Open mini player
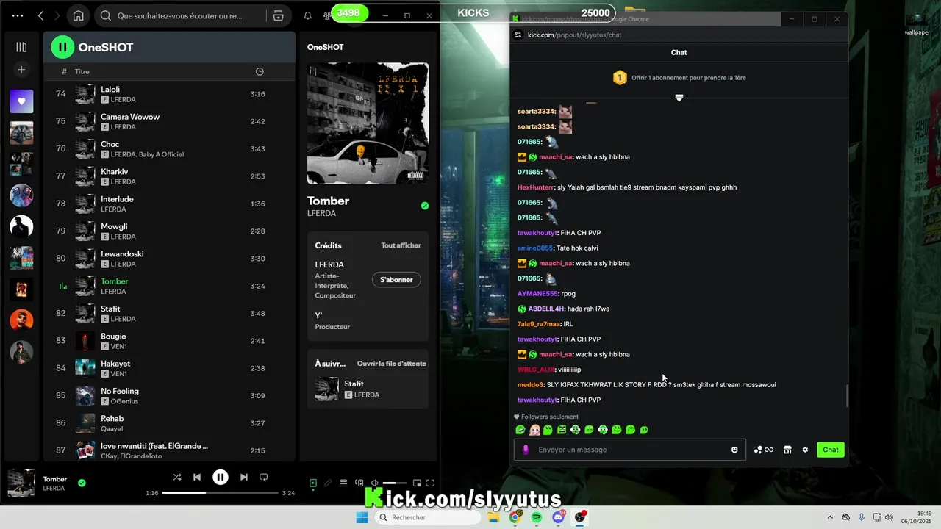Image resolution: width=941 pixels, height=529 pixels. (x=417, y=483)
